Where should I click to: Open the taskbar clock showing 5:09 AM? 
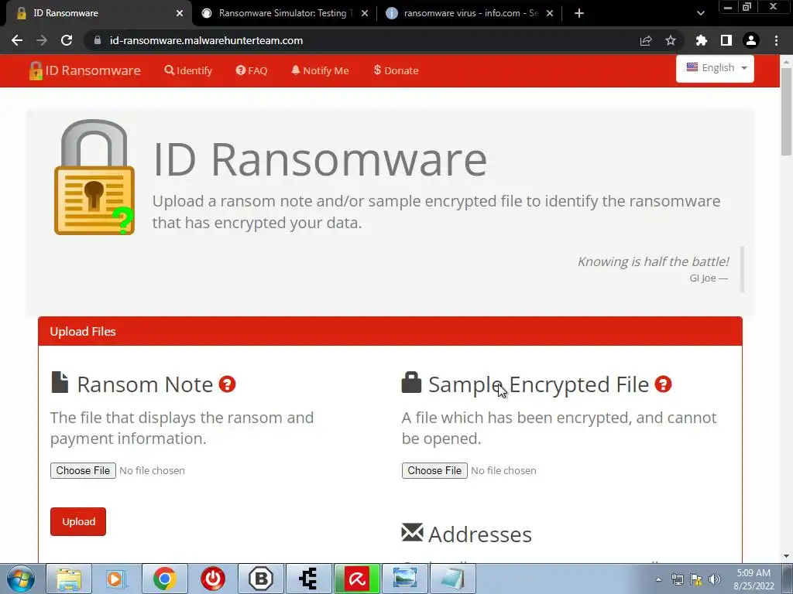tap(754, 579)
